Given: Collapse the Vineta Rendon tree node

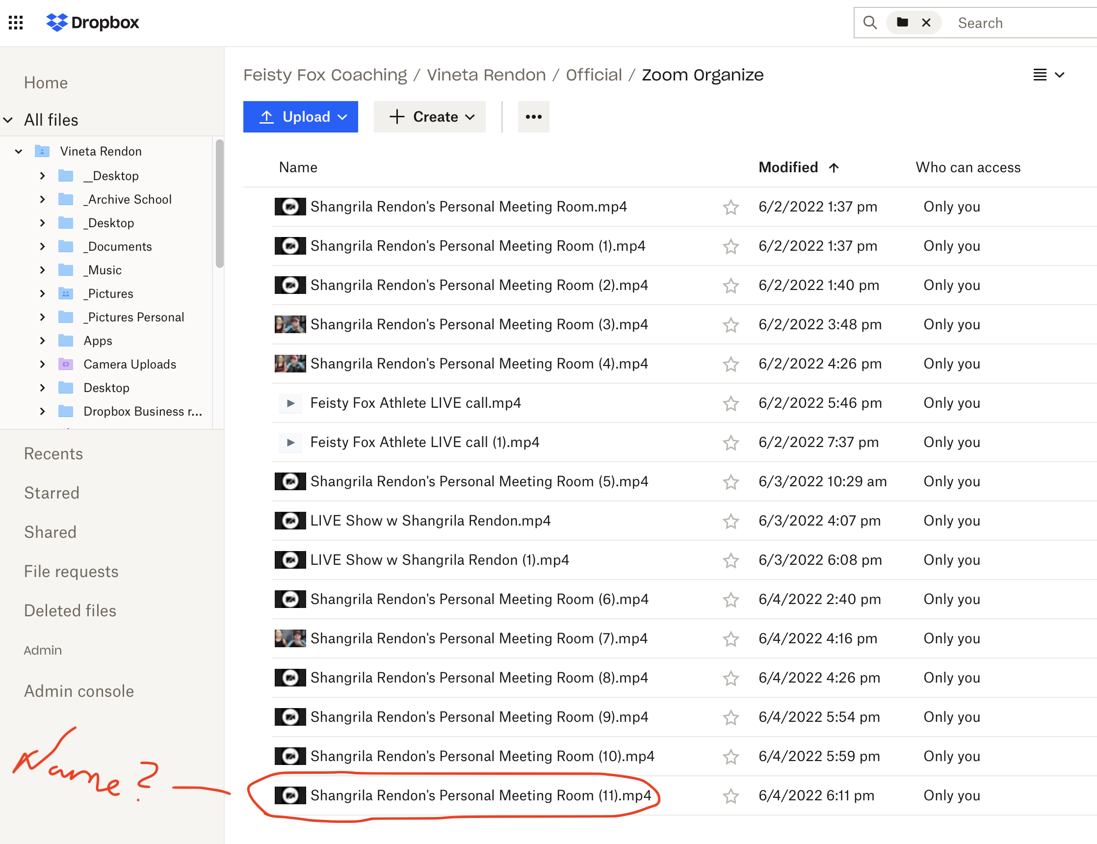Looking at the screenshot, I should [x=19, y=151].
